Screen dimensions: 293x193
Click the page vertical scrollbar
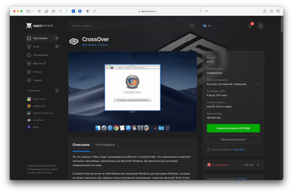[x=282, y=24]
